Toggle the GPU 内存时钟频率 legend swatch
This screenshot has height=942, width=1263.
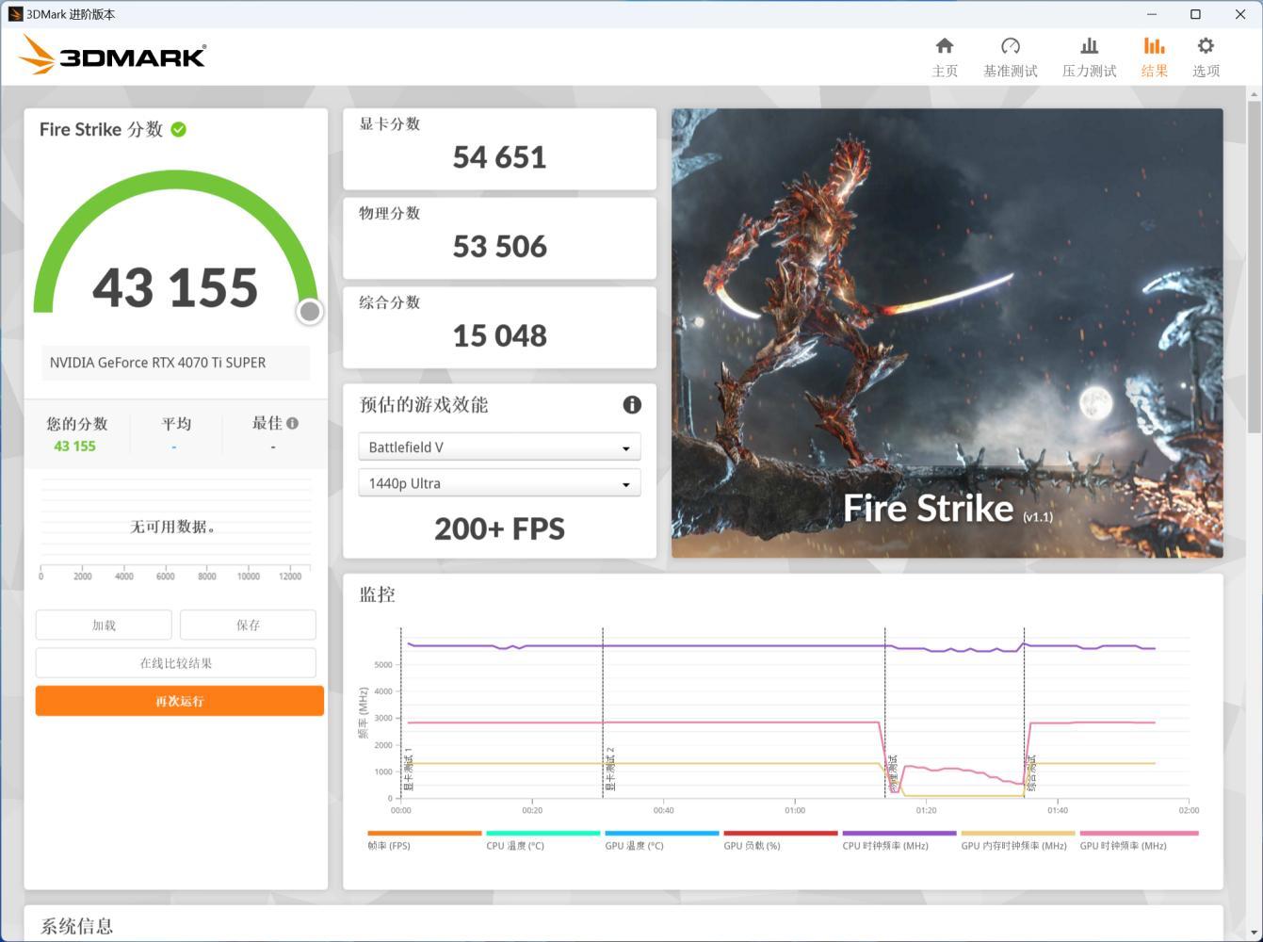point(1018,833)
